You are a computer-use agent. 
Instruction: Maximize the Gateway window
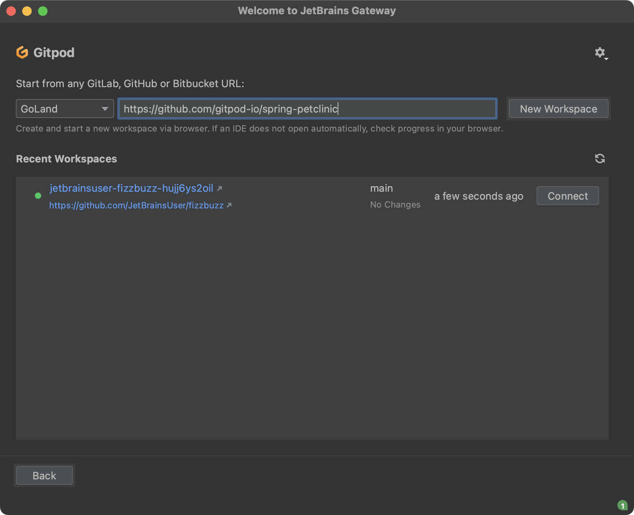43,11
